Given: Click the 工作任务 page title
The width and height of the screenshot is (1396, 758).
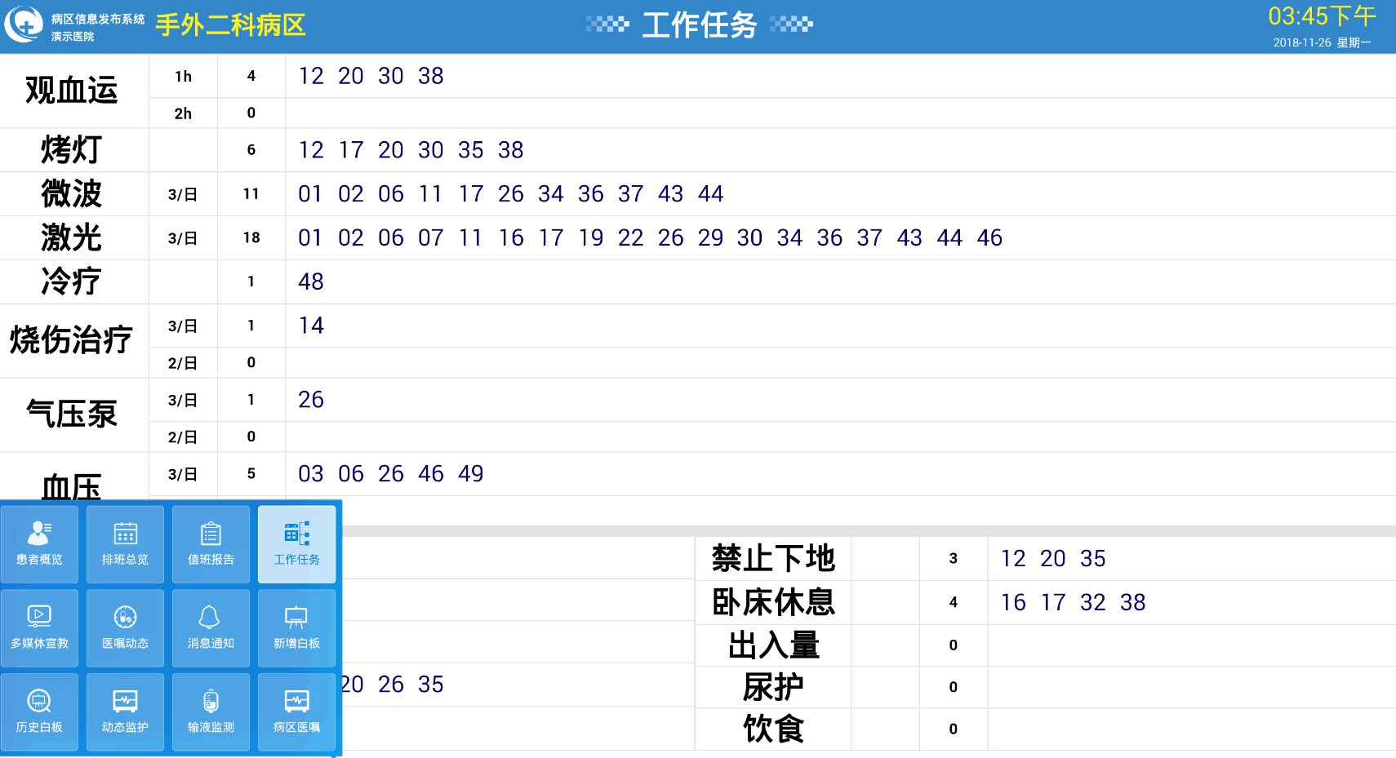Looking at the screenshot, I should click(x=700, y=25).
